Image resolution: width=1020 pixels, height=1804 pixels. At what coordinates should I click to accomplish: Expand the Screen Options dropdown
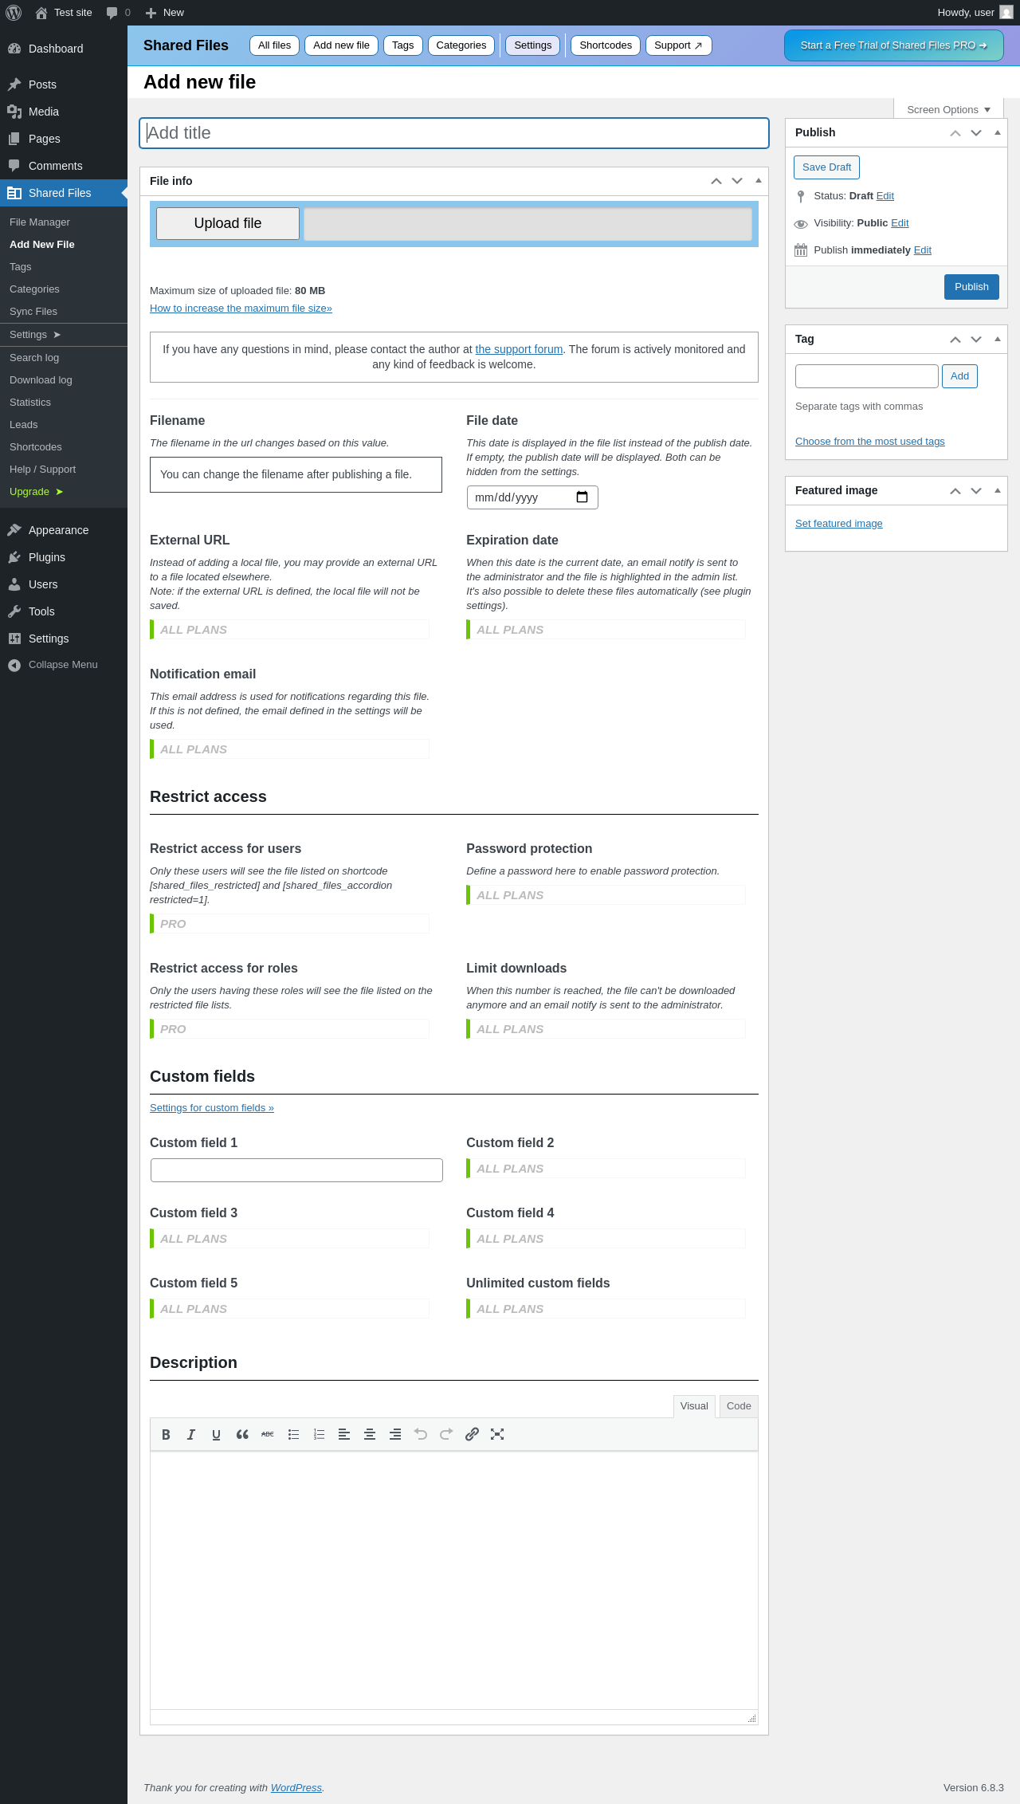click(948, 110)
